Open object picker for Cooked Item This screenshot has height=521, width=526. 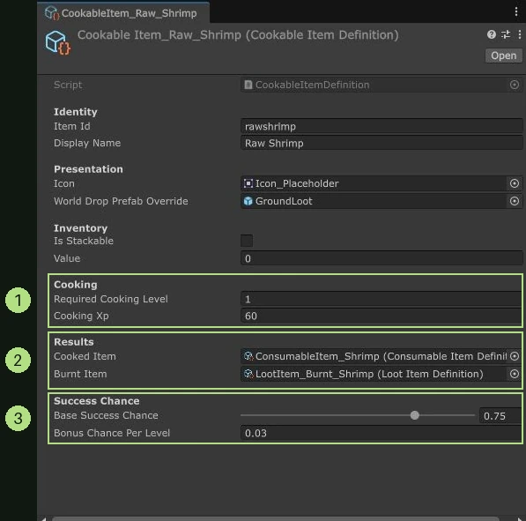click(x=515, y=356)
